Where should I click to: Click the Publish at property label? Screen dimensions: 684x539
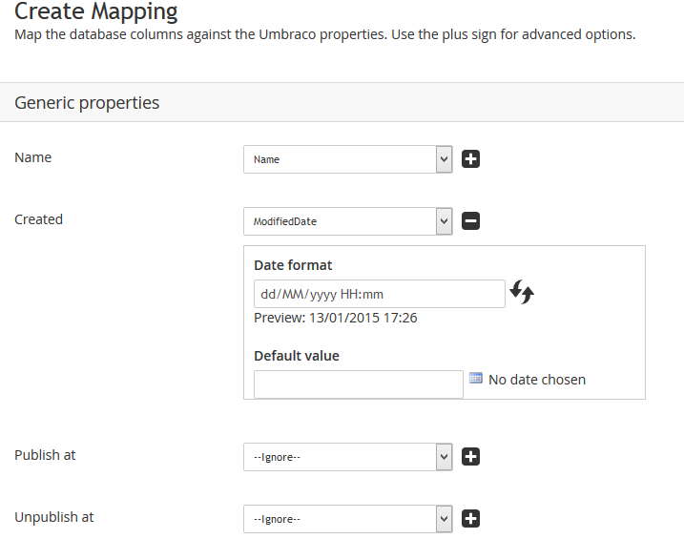point(45,455)
